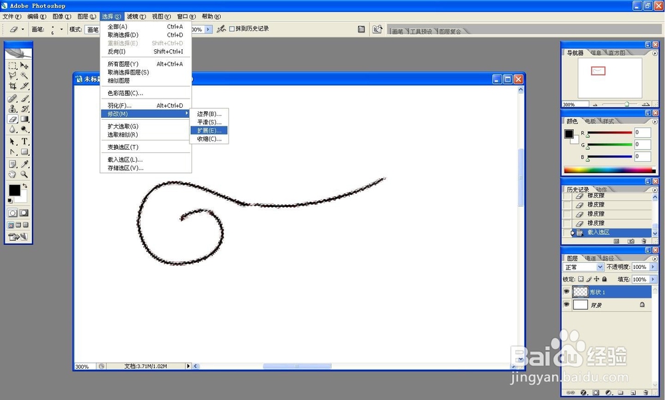665x400 pixels.
Task: Switch to Standard edit mode
Action: 13,213
